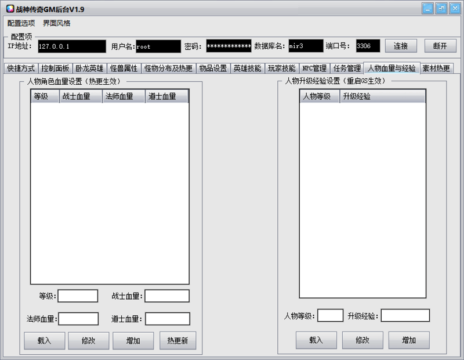Click the 连接 (Connect) button

tap(401, 46)
